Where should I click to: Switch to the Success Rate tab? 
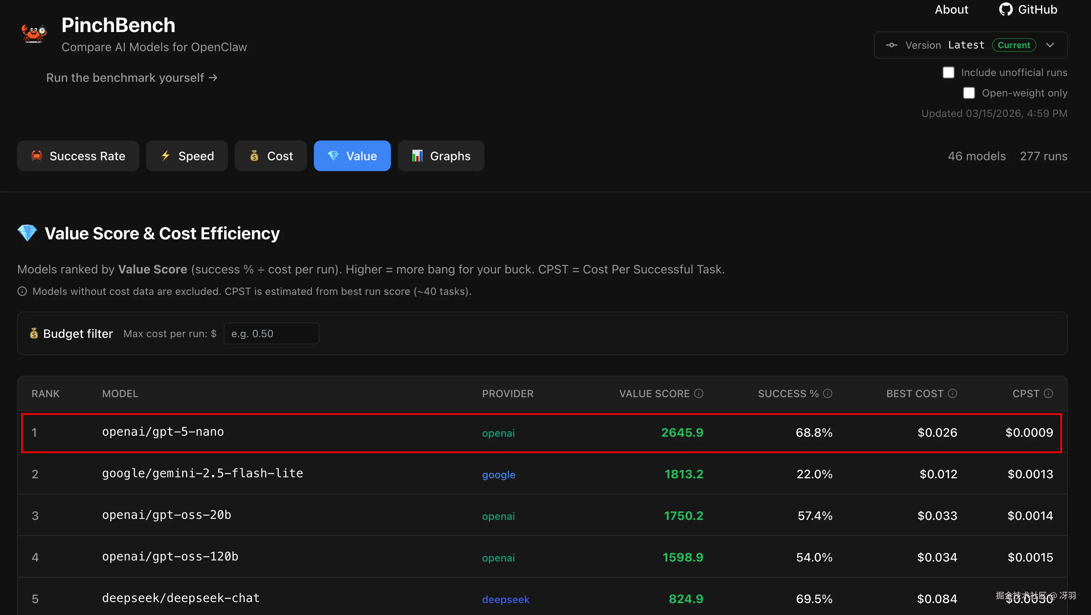point(78,156)
